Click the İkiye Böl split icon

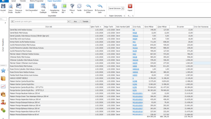pos(64,6)
